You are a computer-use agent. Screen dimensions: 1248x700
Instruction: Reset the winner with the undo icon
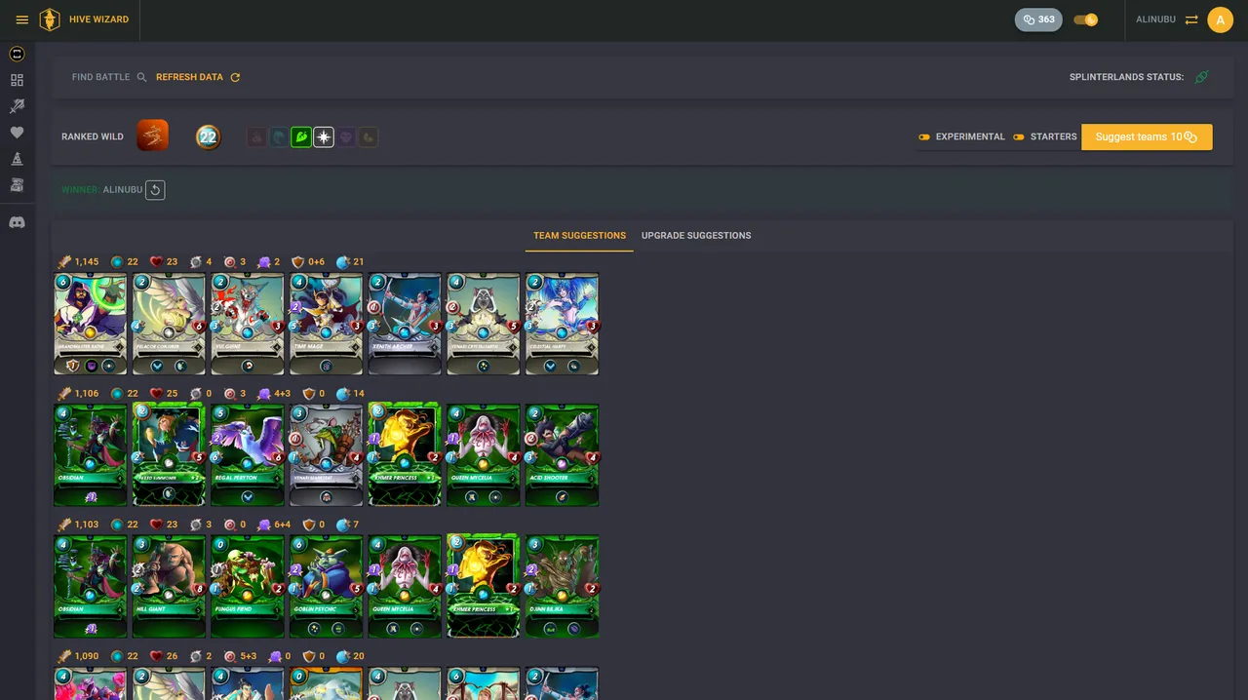point(155,190)
